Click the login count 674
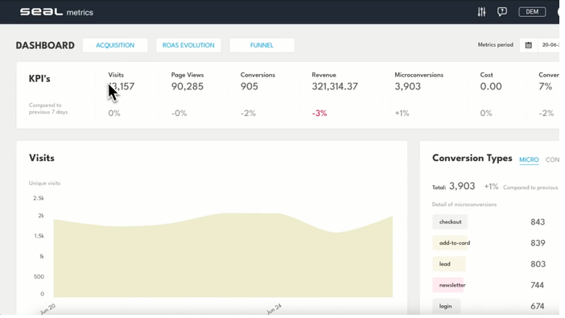Viewport: 565px width, 318px height. (x=538, y=306)
